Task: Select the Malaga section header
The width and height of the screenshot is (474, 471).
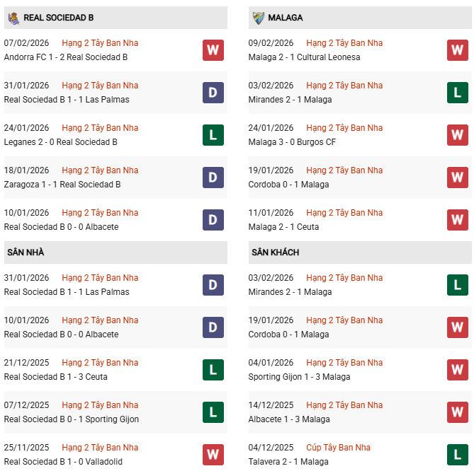Action: coord(286,18)
